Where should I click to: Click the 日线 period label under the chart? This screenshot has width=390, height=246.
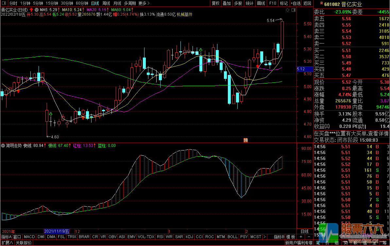[x=305, y=231]
